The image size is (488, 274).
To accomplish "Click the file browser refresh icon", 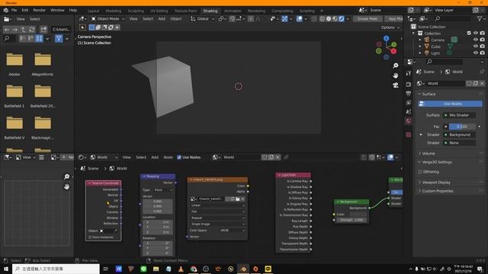I will 32,30.
